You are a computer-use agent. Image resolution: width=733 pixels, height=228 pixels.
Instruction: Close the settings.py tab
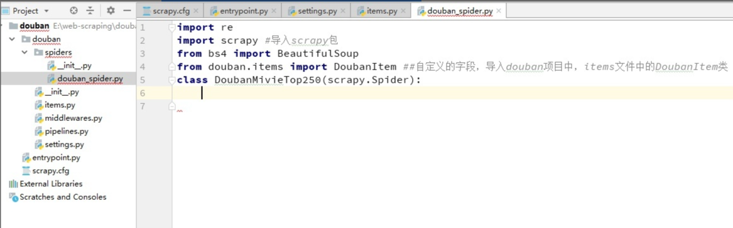click(x=343, y=10)
